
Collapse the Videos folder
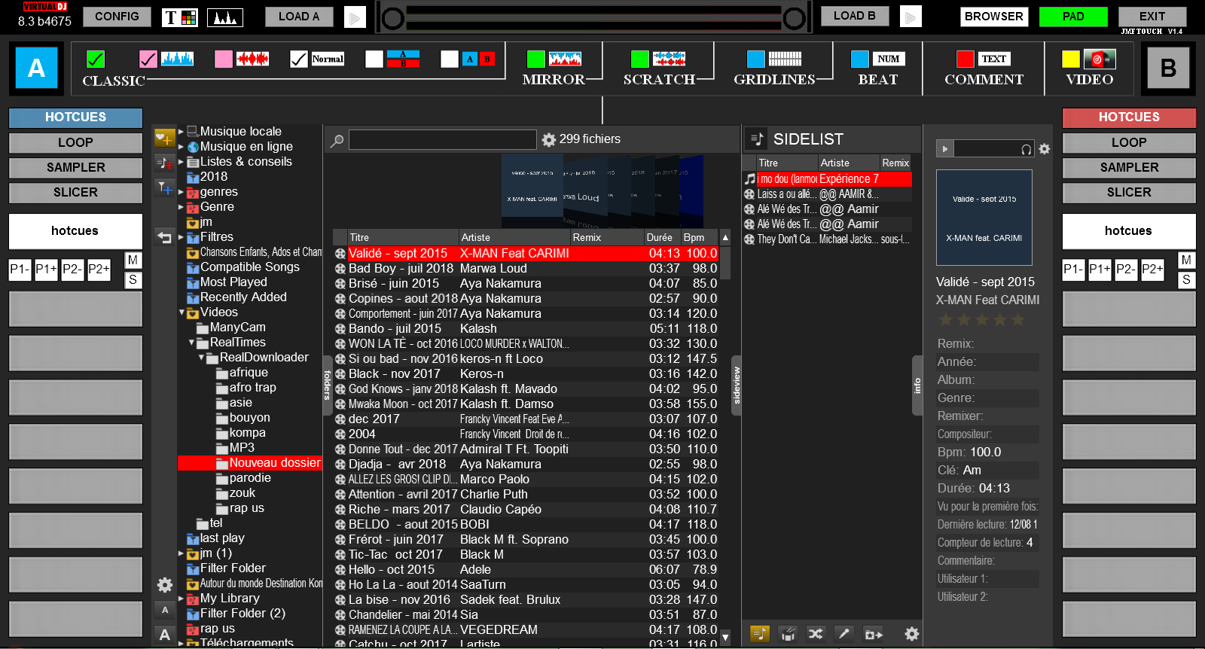pos(182,312)
